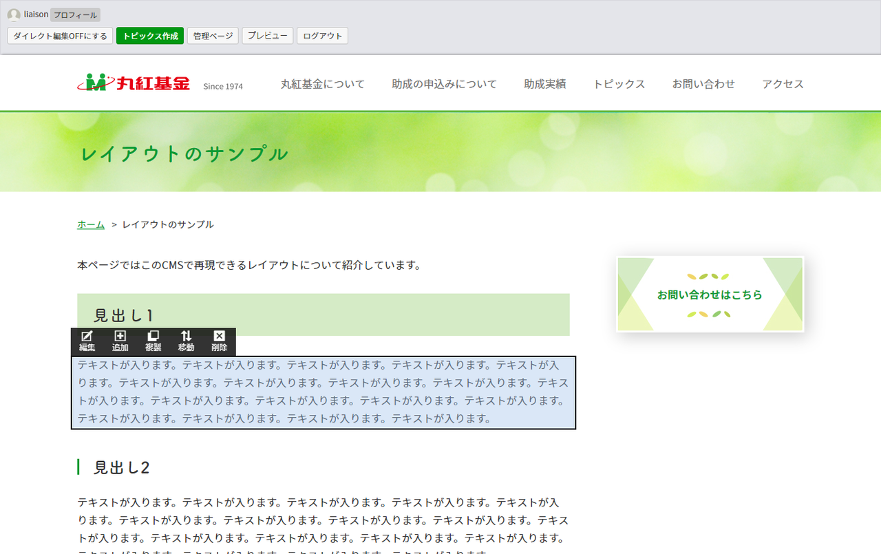Screen dimensions: 881x554
Task: Log out with the ログアウト button
Action: (x=322, y=36)
